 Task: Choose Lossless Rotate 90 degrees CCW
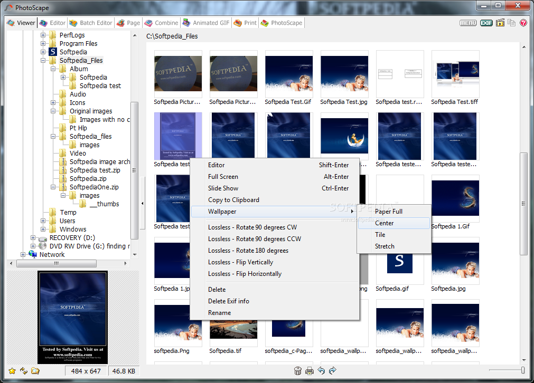tap(275, 239)
